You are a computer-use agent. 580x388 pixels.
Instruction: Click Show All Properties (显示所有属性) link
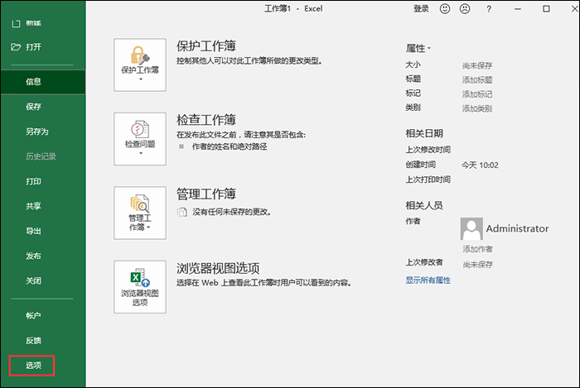tap(428, 280)
